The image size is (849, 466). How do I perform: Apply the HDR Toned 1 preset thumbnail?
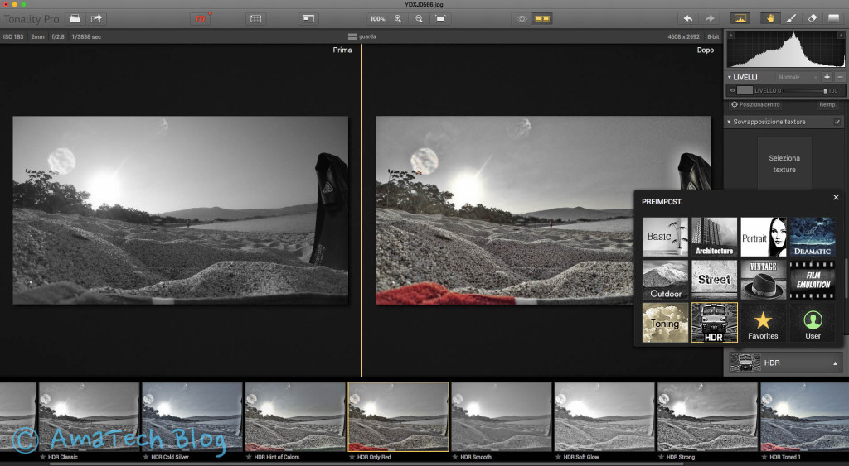804,416
